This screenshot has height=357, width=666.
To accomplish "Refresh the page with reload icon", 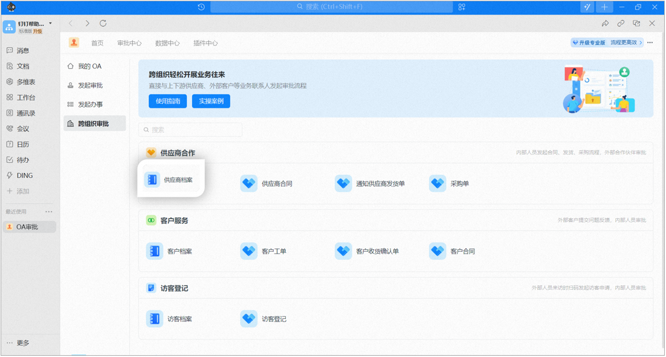I will click(103, 24).
